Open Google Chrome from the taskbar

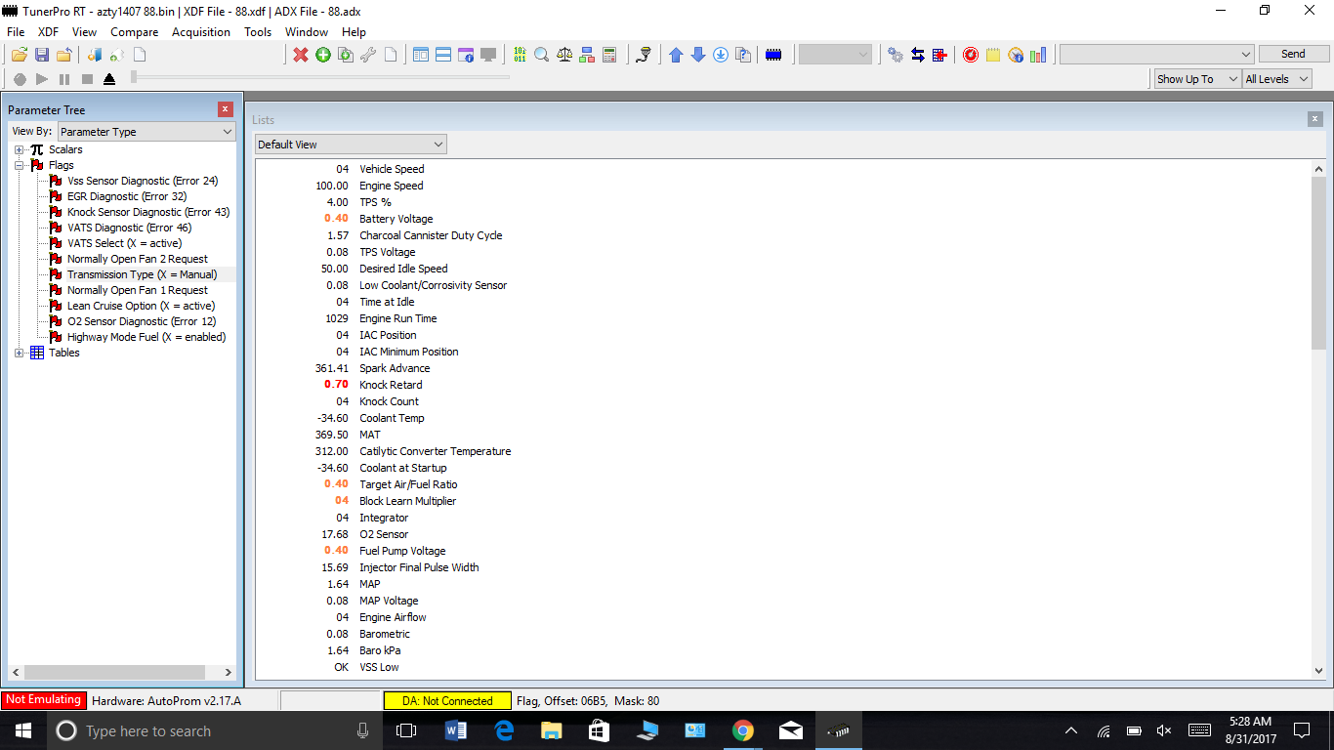[743, 730]
